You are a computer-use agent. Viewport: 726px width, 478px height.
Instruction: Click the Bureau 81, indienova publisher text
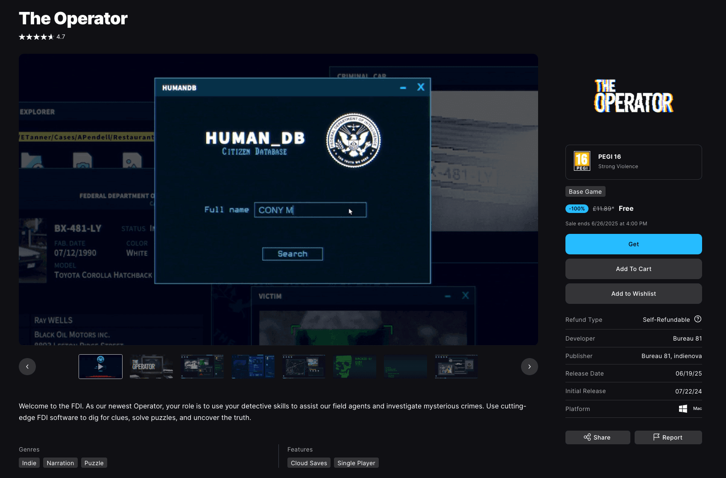point(671,356)
